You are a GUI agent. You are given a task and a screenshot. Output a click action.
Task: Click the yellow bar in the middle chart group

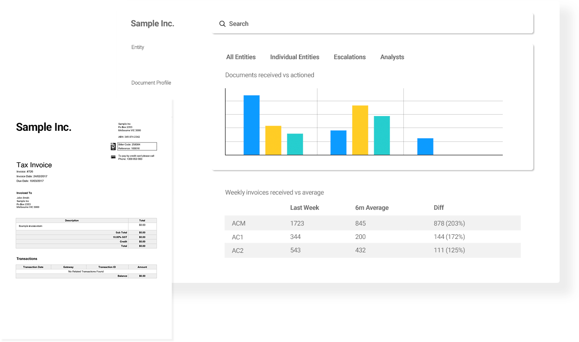(360, 129)
